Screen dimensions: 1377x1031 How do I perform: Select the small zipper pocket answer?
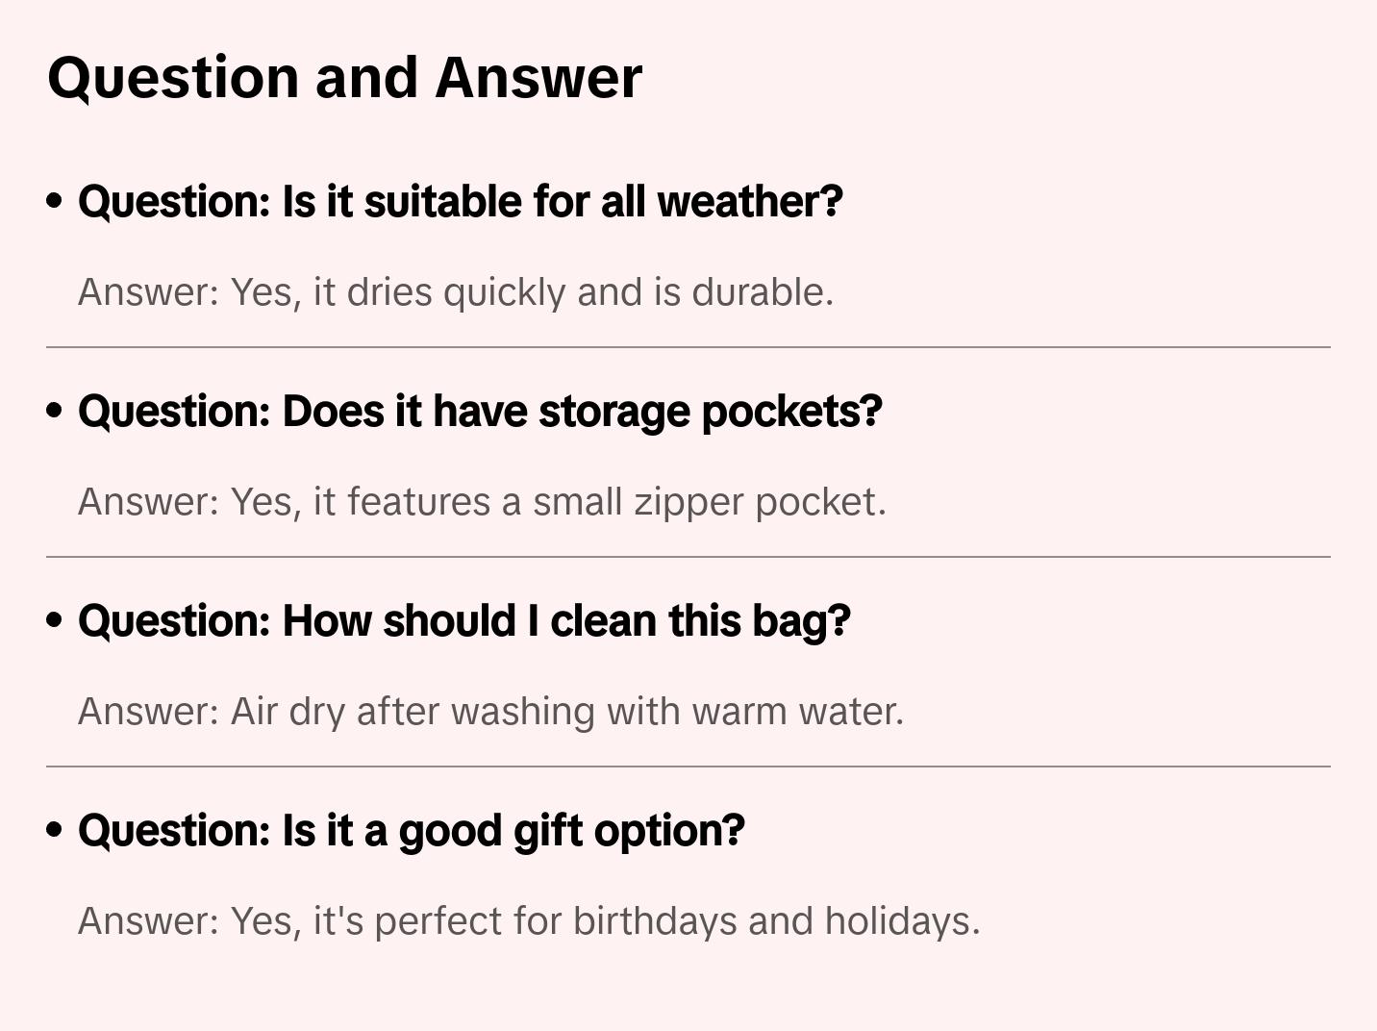[x=481, y=502]
